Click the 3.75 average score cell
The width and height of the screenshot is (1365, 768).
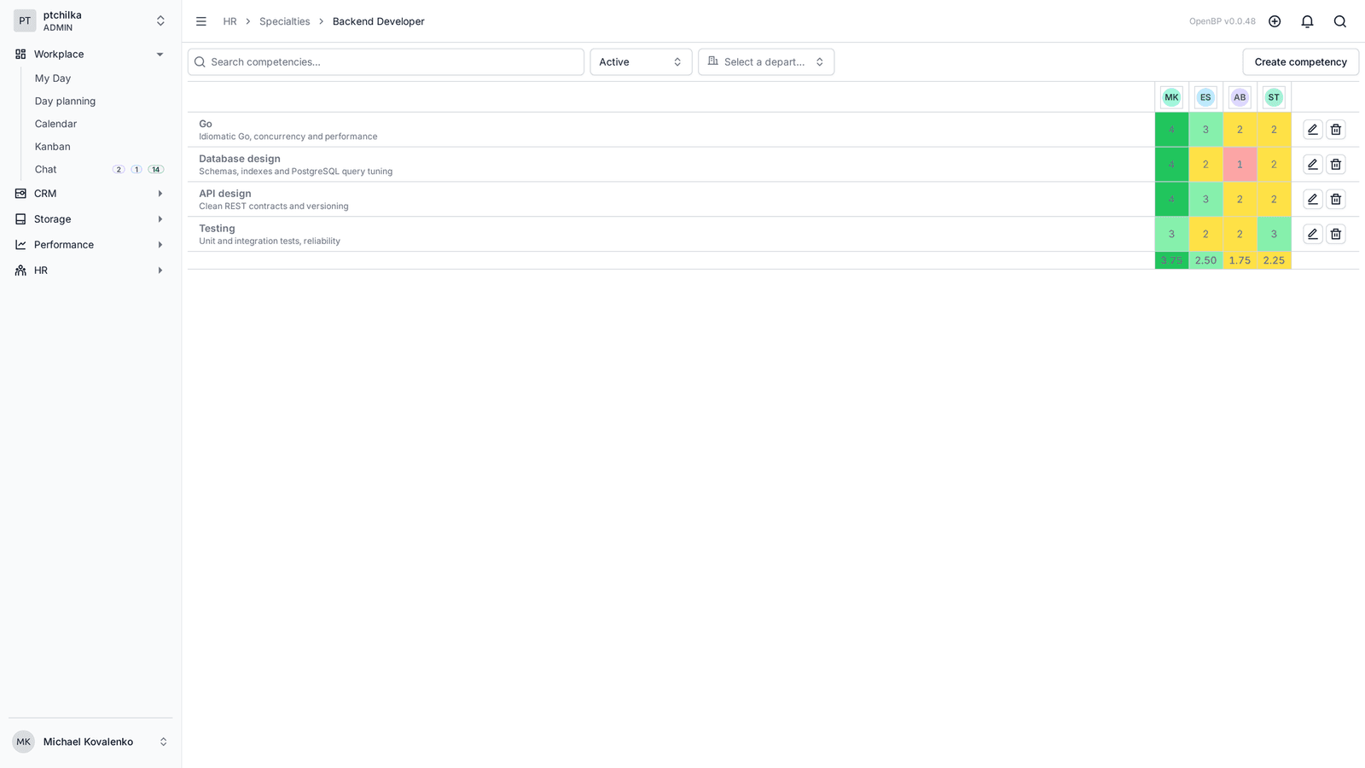tap(1171, 260)
